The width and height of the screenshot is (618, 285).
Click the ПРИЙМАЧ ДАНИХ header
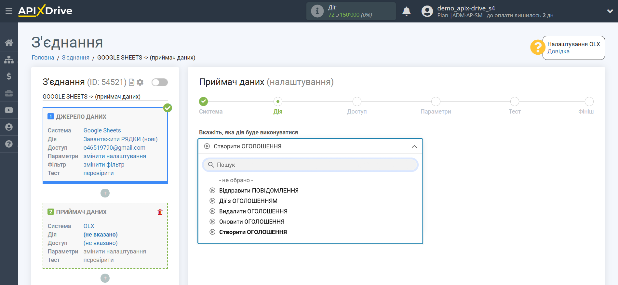tap(81, 212)
